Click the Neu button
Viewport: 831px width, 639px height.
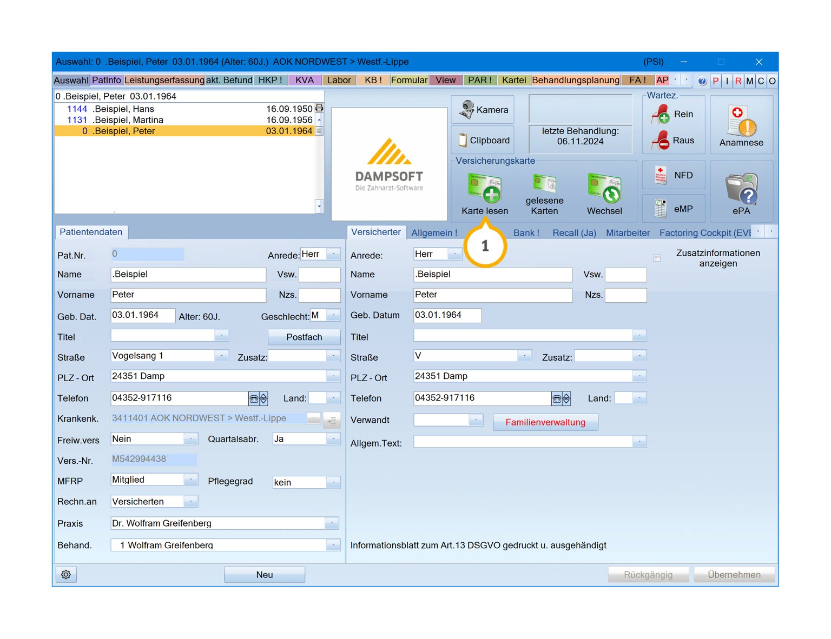pos(265,575)
